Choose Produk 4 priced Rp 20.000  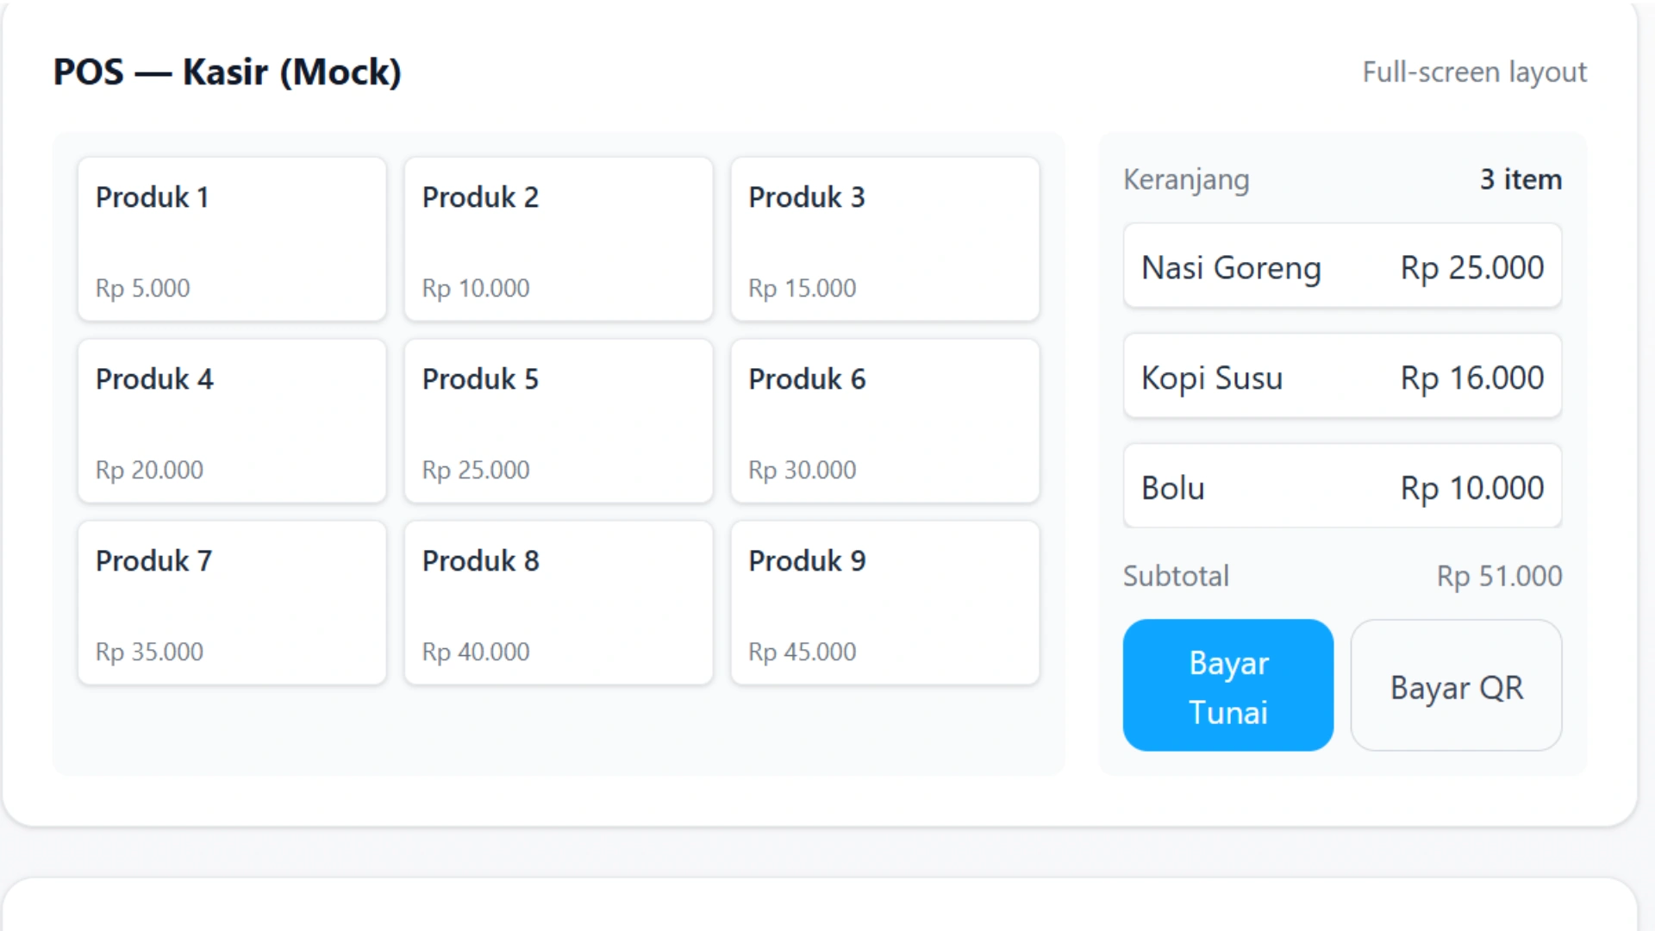[231, 421]
